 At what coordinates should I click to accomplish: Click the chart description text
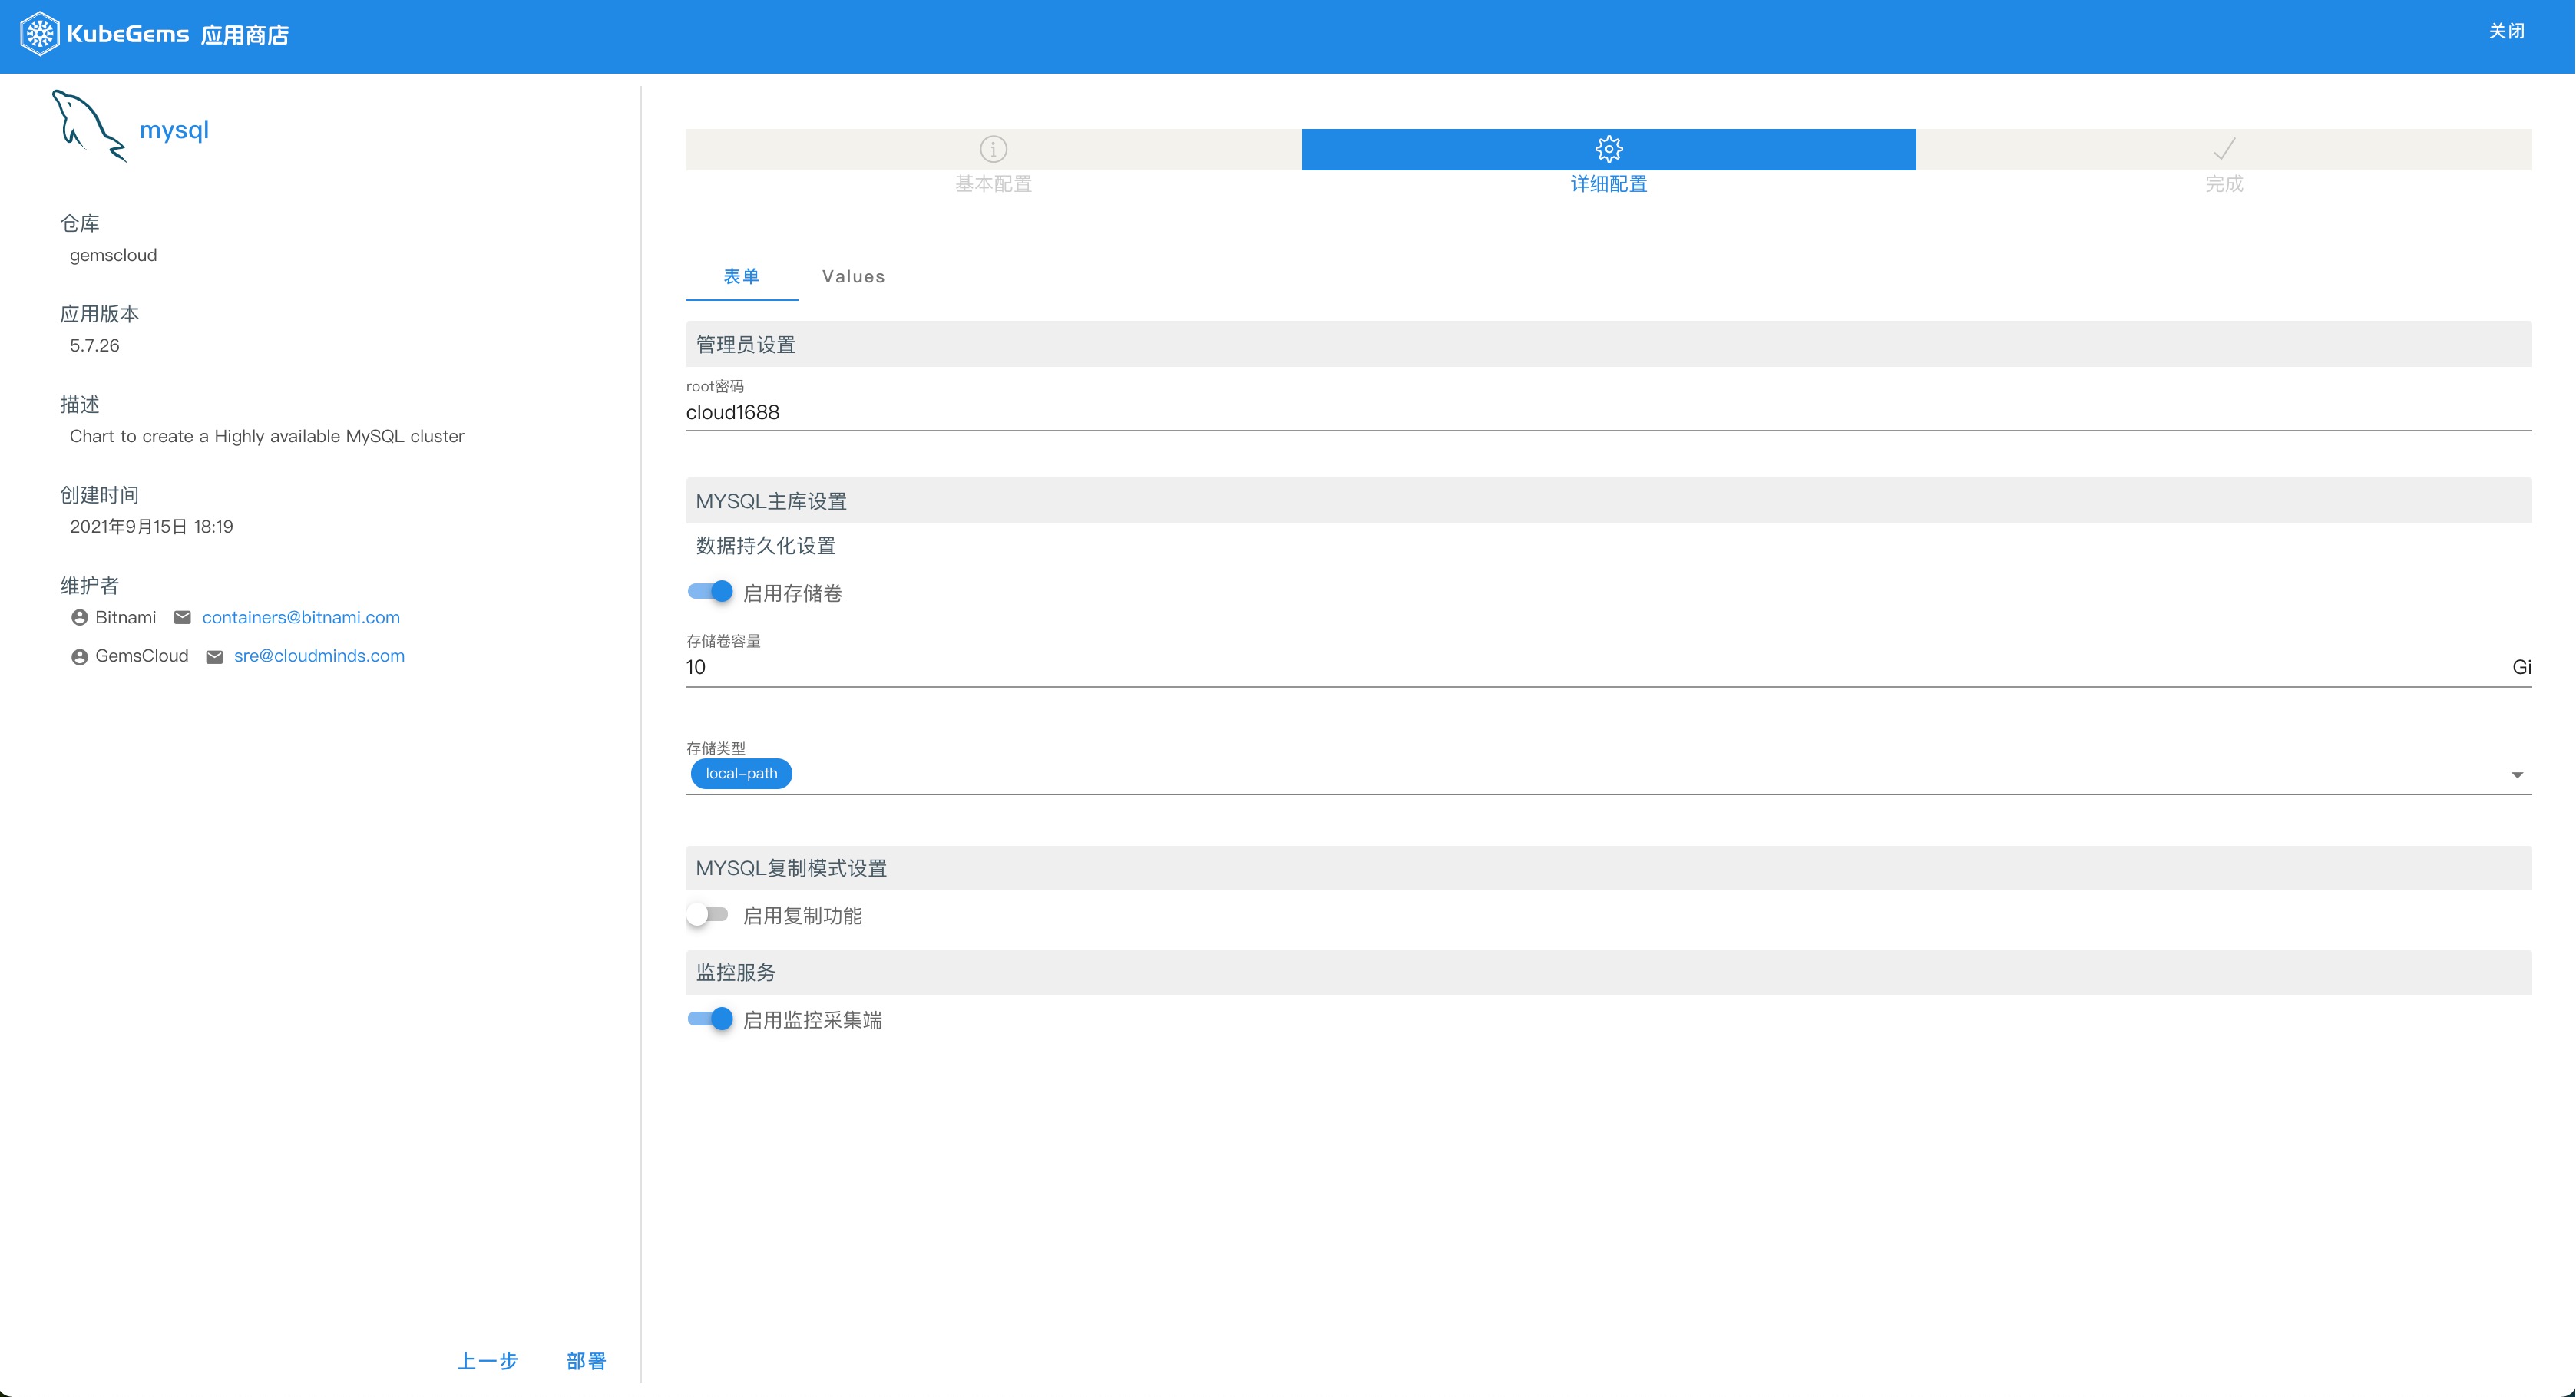(267, 436)
